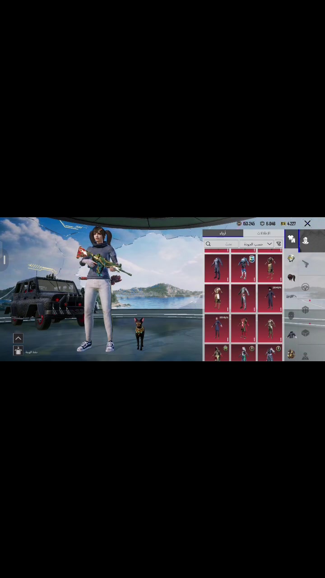Click the black dog companion

point(139,333)
